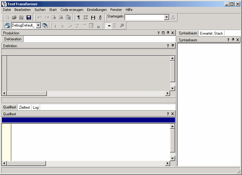Viewport: 242px width, 175px height.
Task: Toggle the paragraph mark icon
Action: point(78,17)
